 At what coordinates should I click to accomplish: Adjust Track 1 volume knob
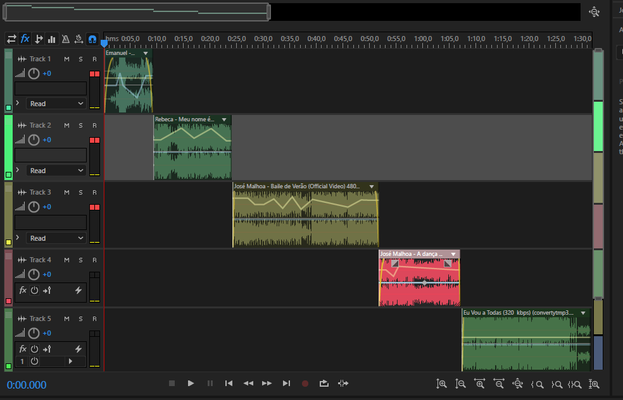tap(34, 73)
